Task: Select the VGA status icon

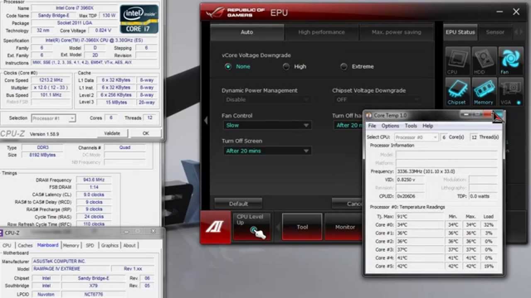Action: [x=511, y=91]
